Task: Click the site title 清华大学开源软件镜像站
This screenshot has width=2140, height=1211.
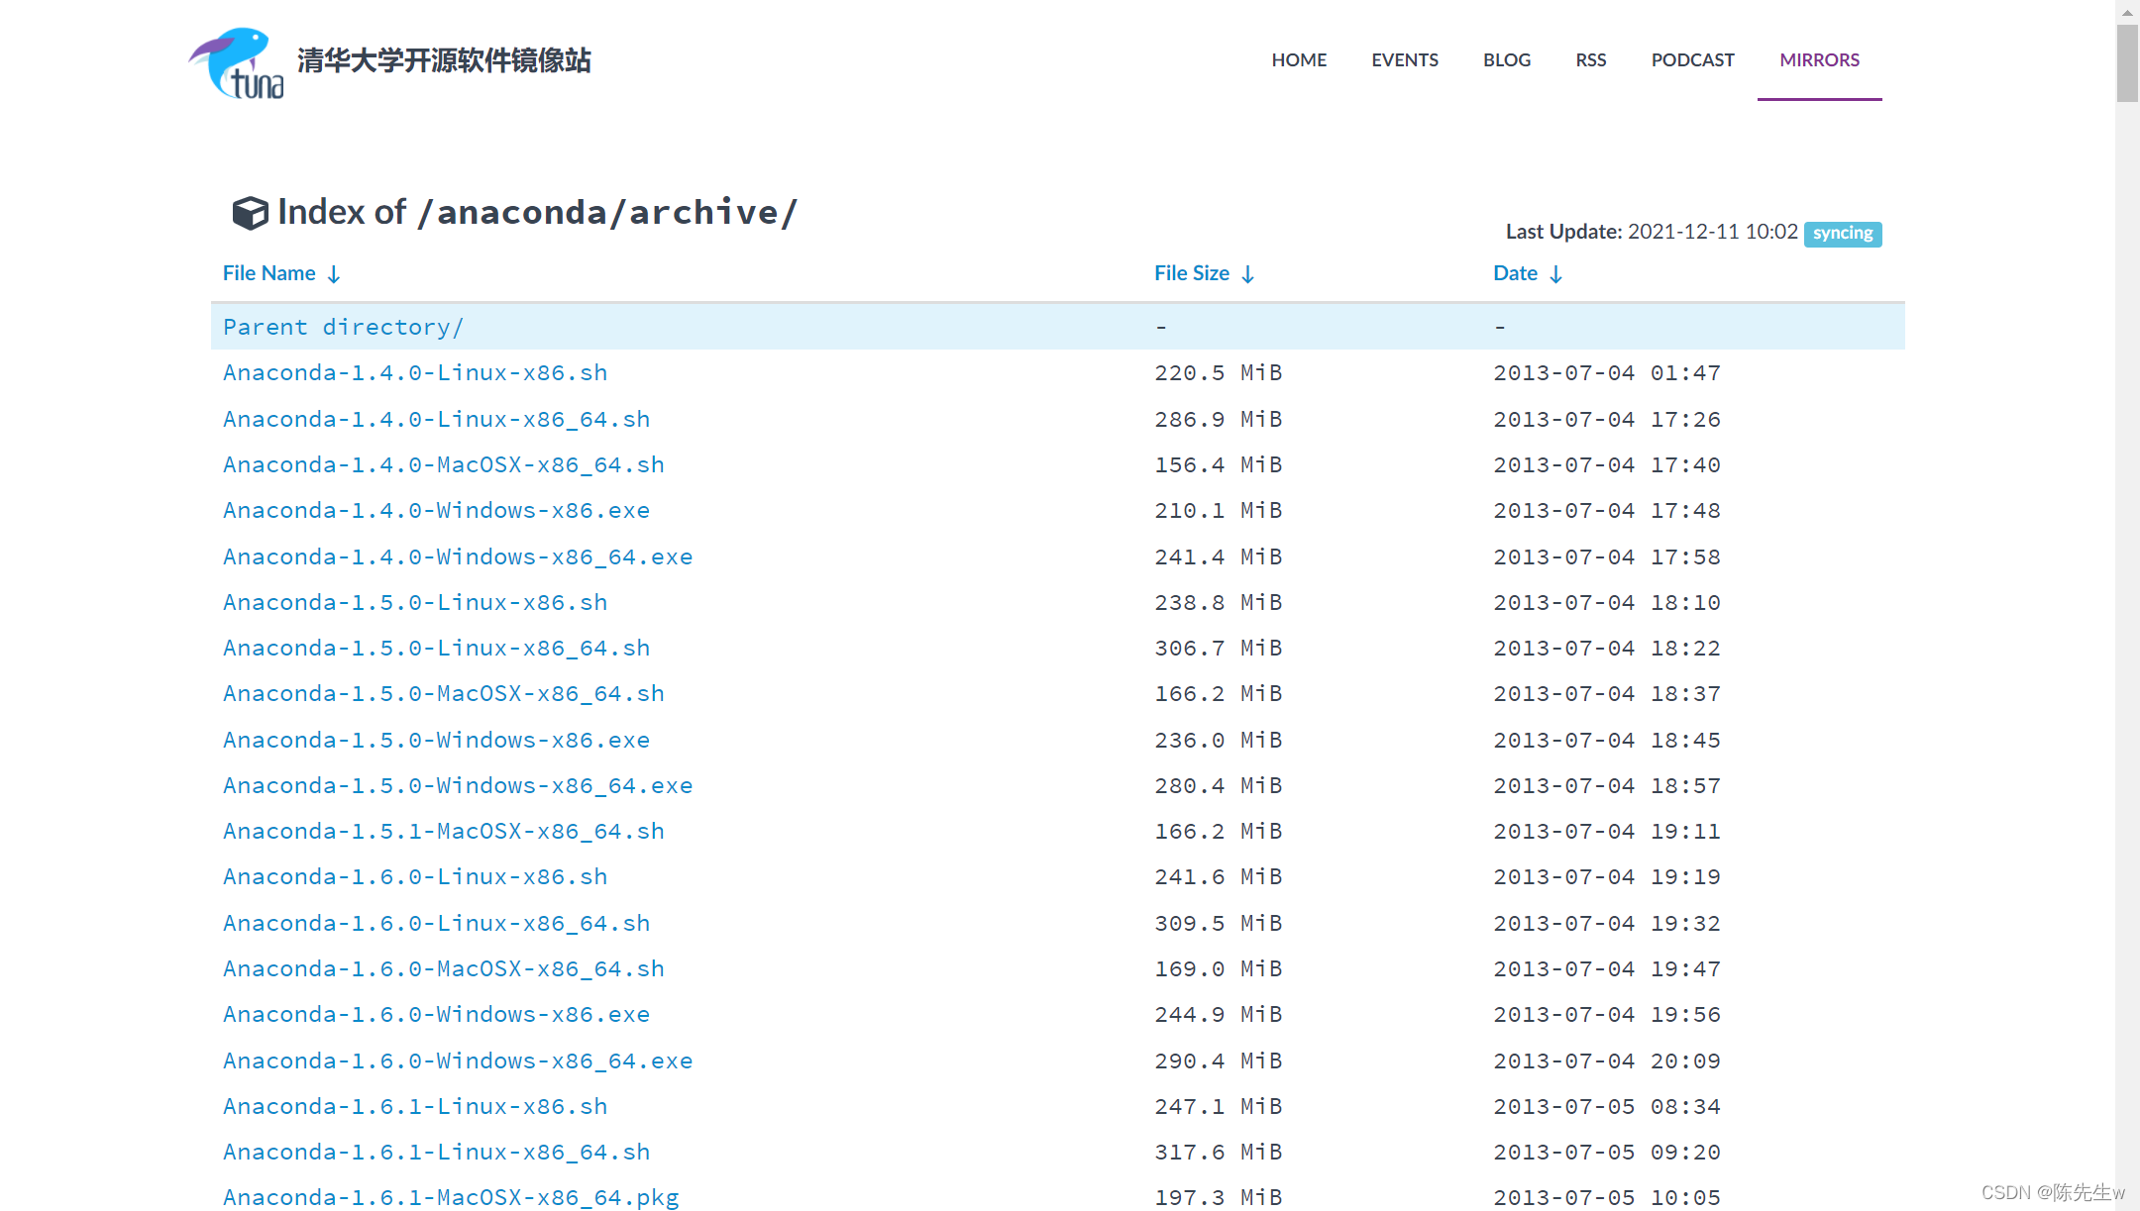Action: click(444, 60)
